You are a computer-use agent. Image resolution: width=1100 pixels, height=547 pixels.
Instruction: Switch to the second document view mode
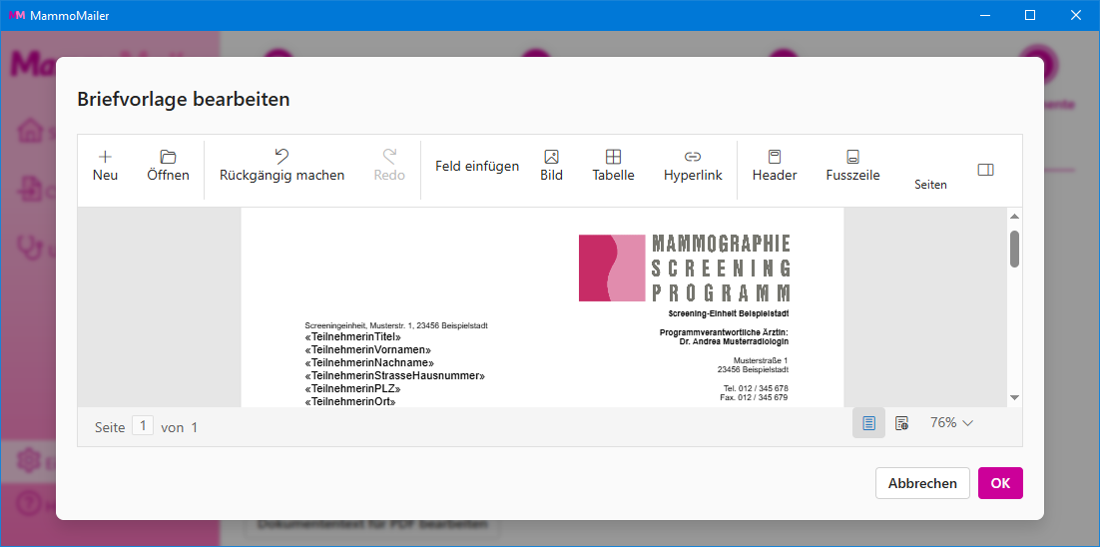tap(901, 423)
